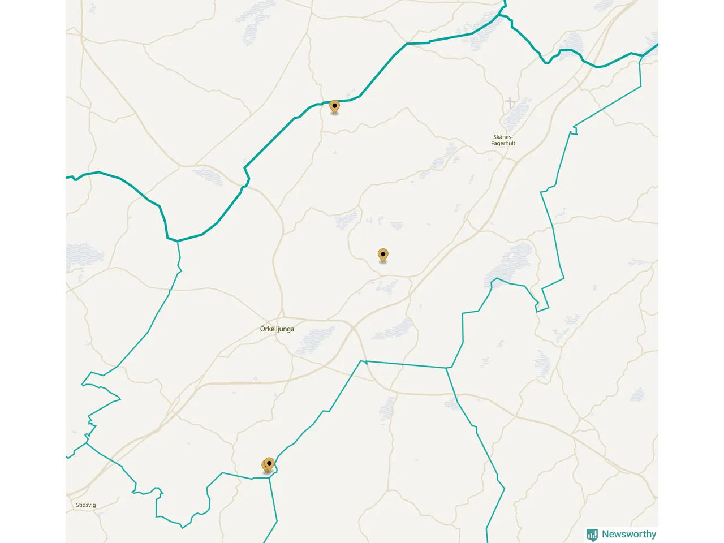This screenshot has height=543, width=724.
Task: Click the small lakes just below the central pin
Action: pos(387,287)
